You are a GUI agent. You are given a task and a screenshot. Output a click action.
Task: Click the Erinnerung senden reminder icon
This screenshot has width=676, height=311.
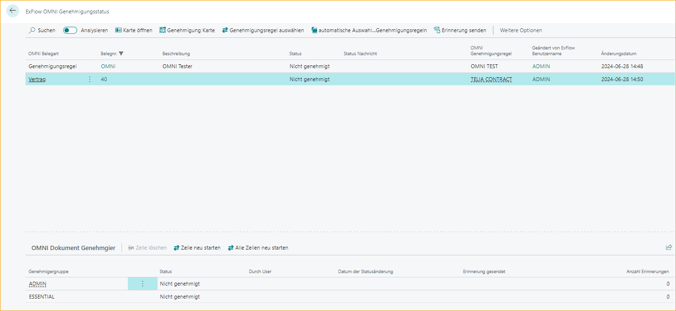coord(437,30)
